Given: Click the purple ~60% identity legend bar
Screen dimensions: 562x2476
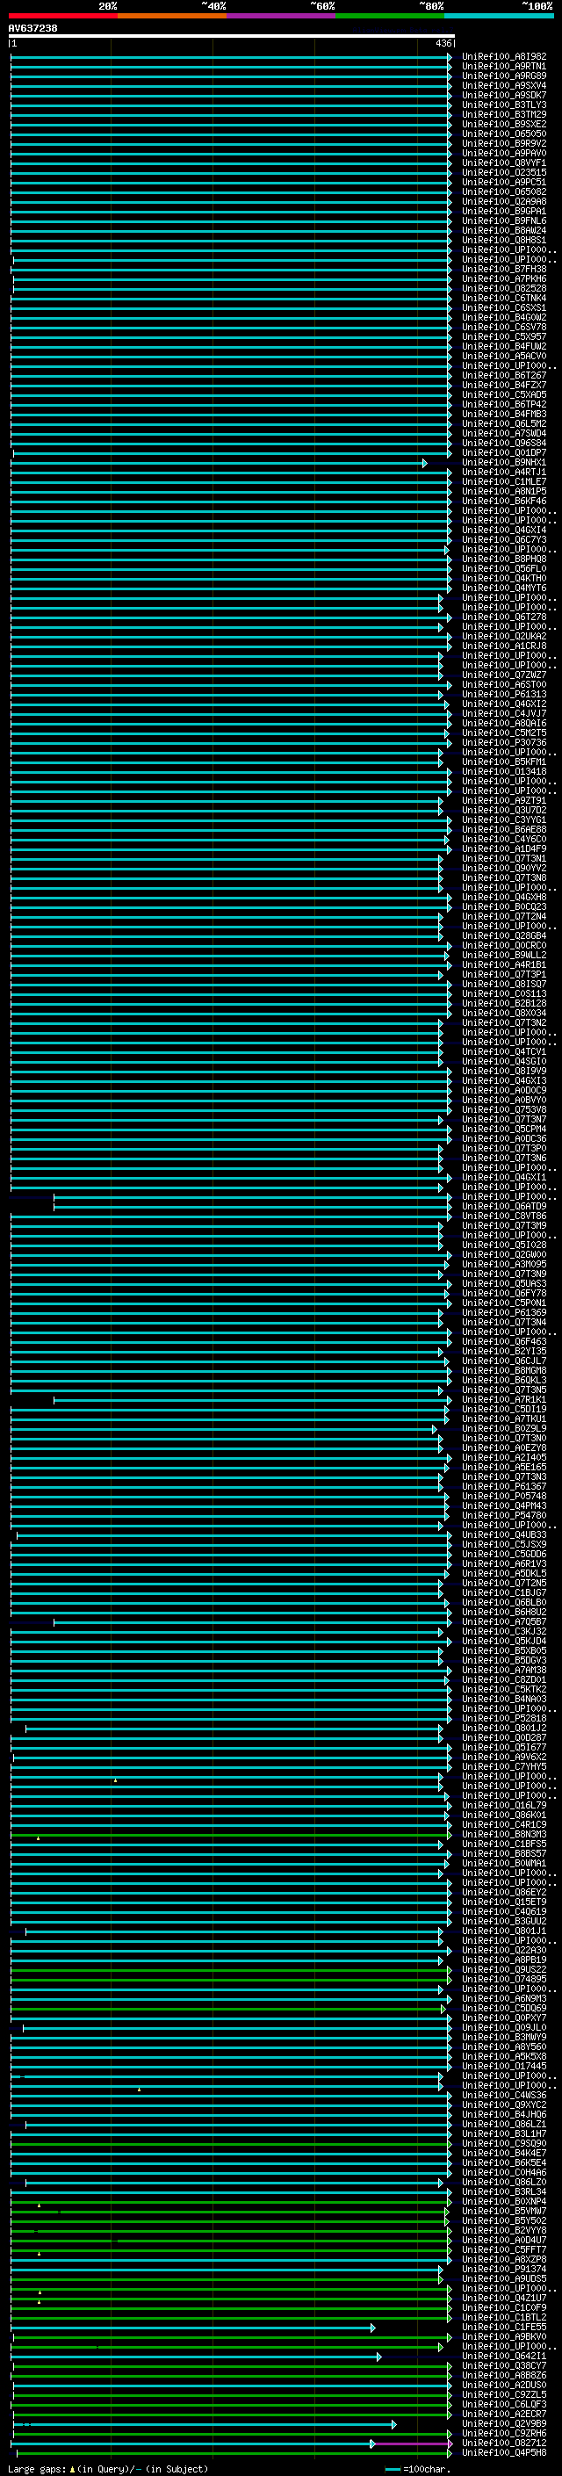Looking at the screenshot, I should coord(282,16).
